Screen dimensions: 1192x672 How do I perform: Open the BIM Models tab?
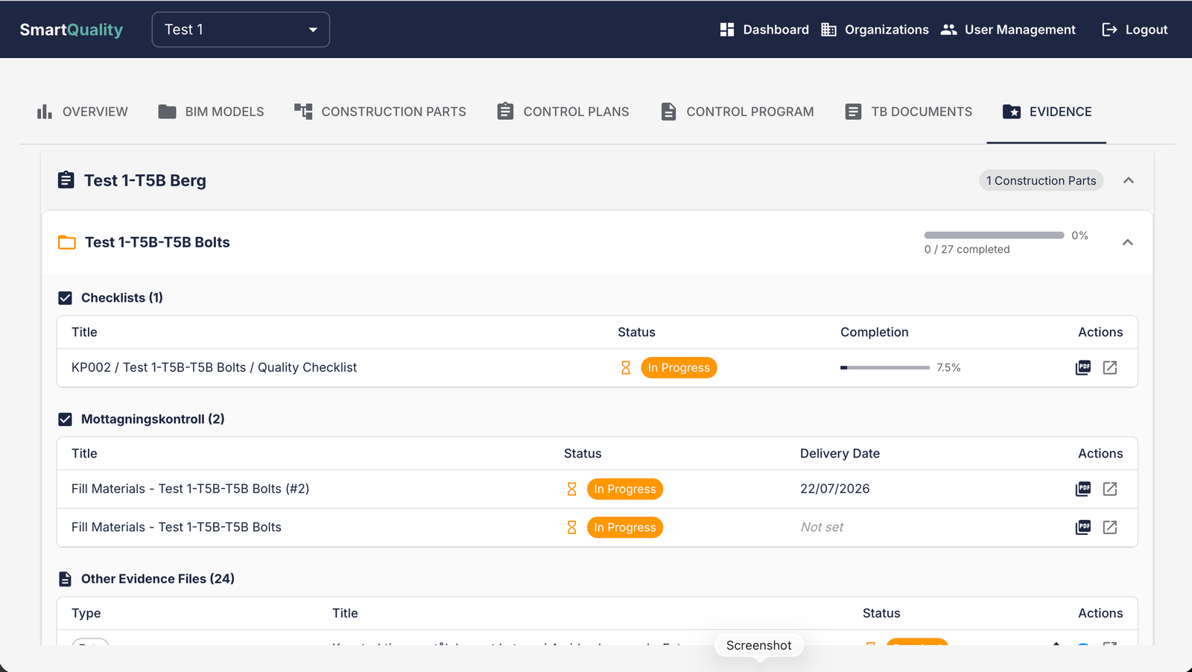coord(211,112)
